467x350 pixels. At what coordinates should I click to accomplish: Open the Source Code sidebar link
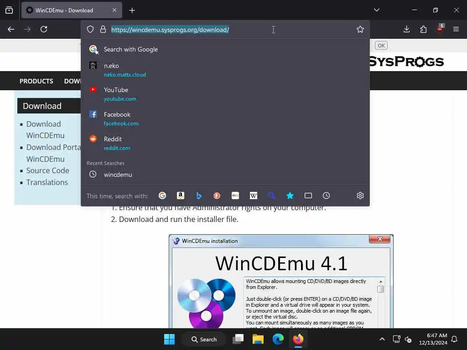coord(47,170)
